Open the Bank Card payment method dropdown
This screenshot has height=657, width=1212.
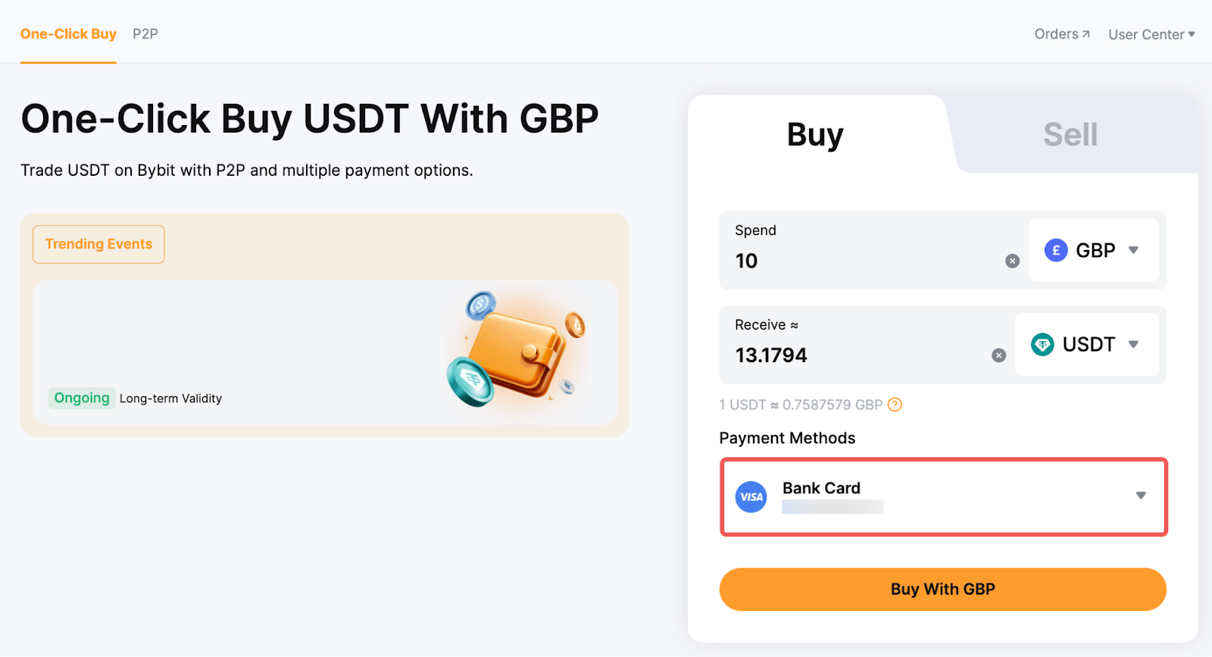(x=1140, y=496)
